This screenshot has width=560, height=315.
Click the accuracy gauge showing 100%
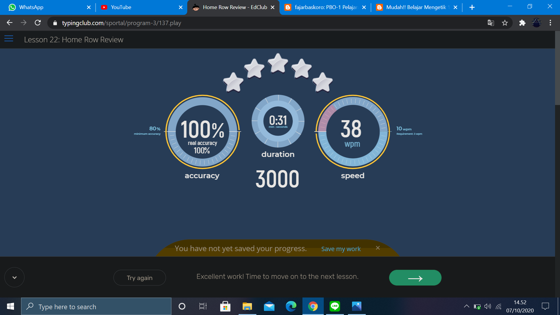click(202, 132)
